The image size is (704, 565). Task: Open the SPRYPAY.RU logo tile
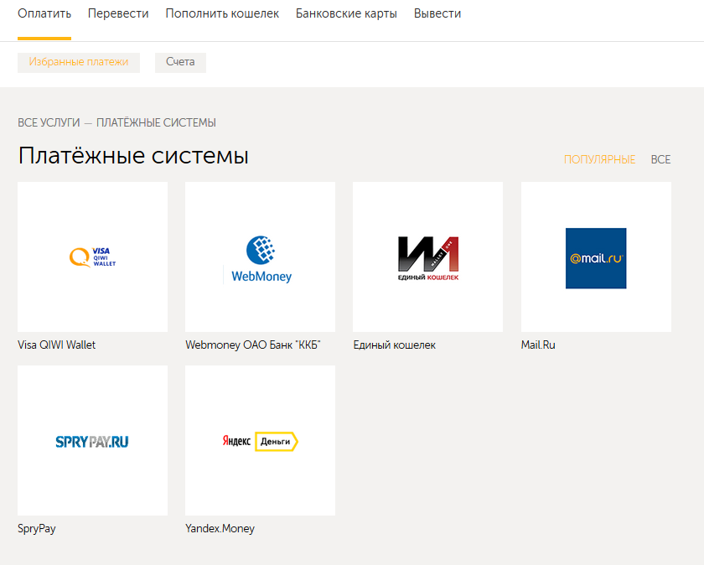[92, 441]
